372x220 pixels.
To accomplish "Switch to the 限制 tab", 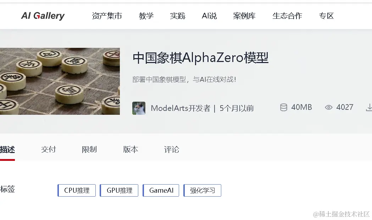I will pyautogui.click(x=89, y=150).
